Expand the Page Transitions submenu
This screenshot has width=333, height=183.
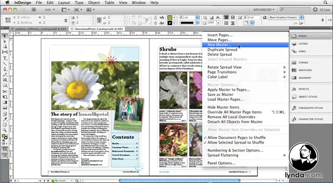[245, 72]
